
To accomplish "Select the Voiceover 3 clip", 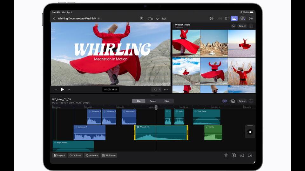I will pyautogui.click(x=129, y=117).
